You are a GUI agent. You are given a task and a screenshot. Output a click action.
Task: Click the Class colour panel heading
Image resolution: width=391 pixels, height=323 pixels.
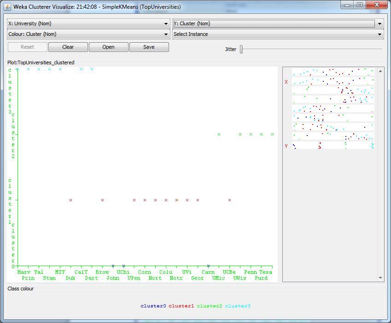[20, 289]
